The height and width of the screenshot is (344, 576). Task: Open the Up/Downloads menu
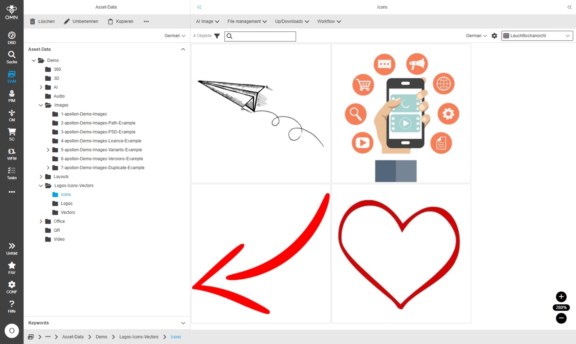pyautogui.click(x=292, y=21)
